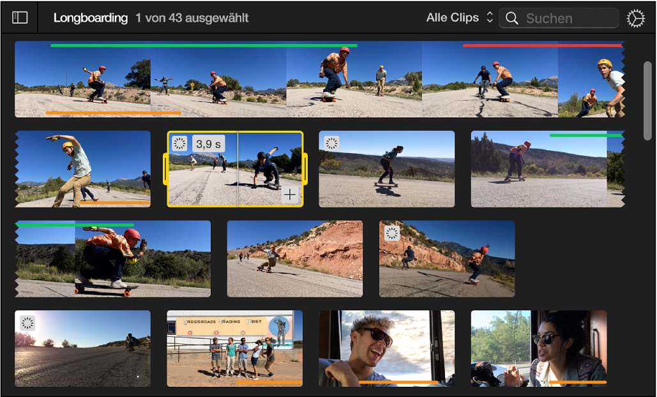
Task: Select the Crossroads Trading Post clip
Action: (x=235, y=348)
